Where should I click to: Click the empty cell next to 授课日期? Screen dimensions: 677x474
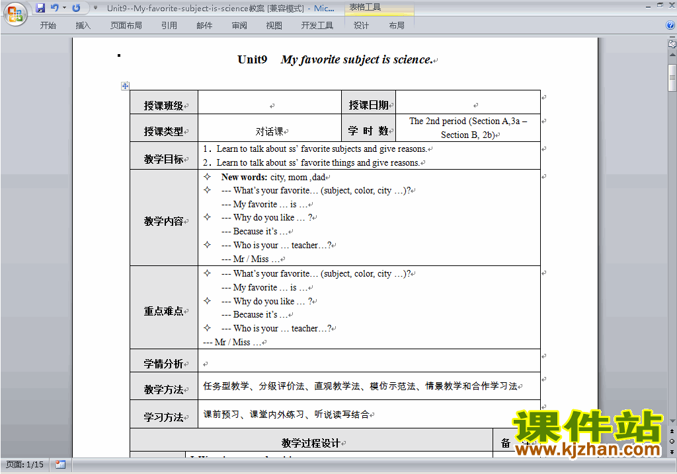click(468, 102)
